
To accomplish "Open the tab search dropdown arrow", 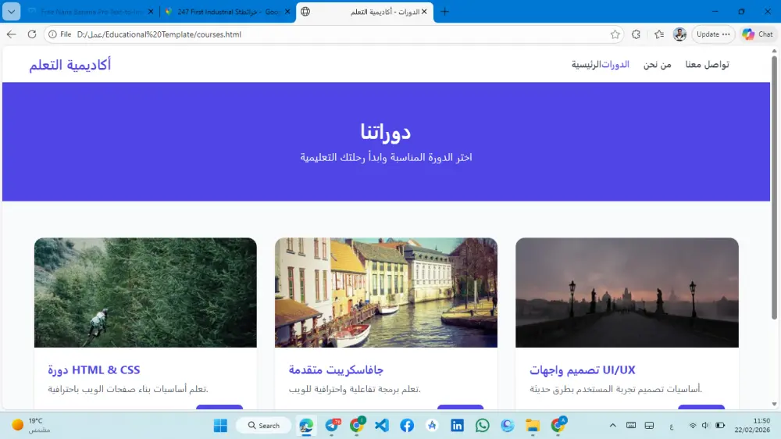I will (11, 12).
